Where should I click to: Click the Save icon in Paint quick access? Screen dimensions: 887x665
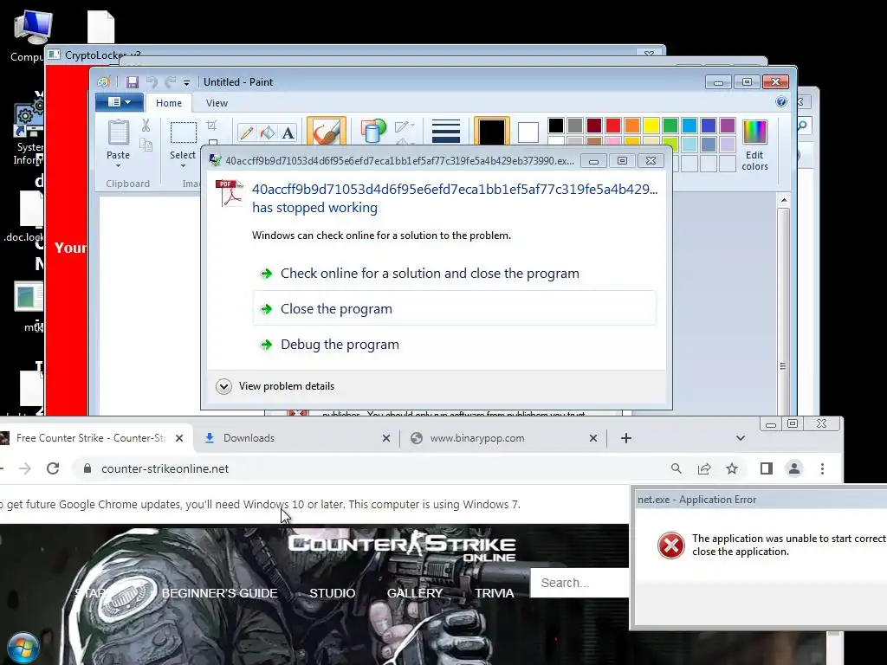tap(133, 82)
